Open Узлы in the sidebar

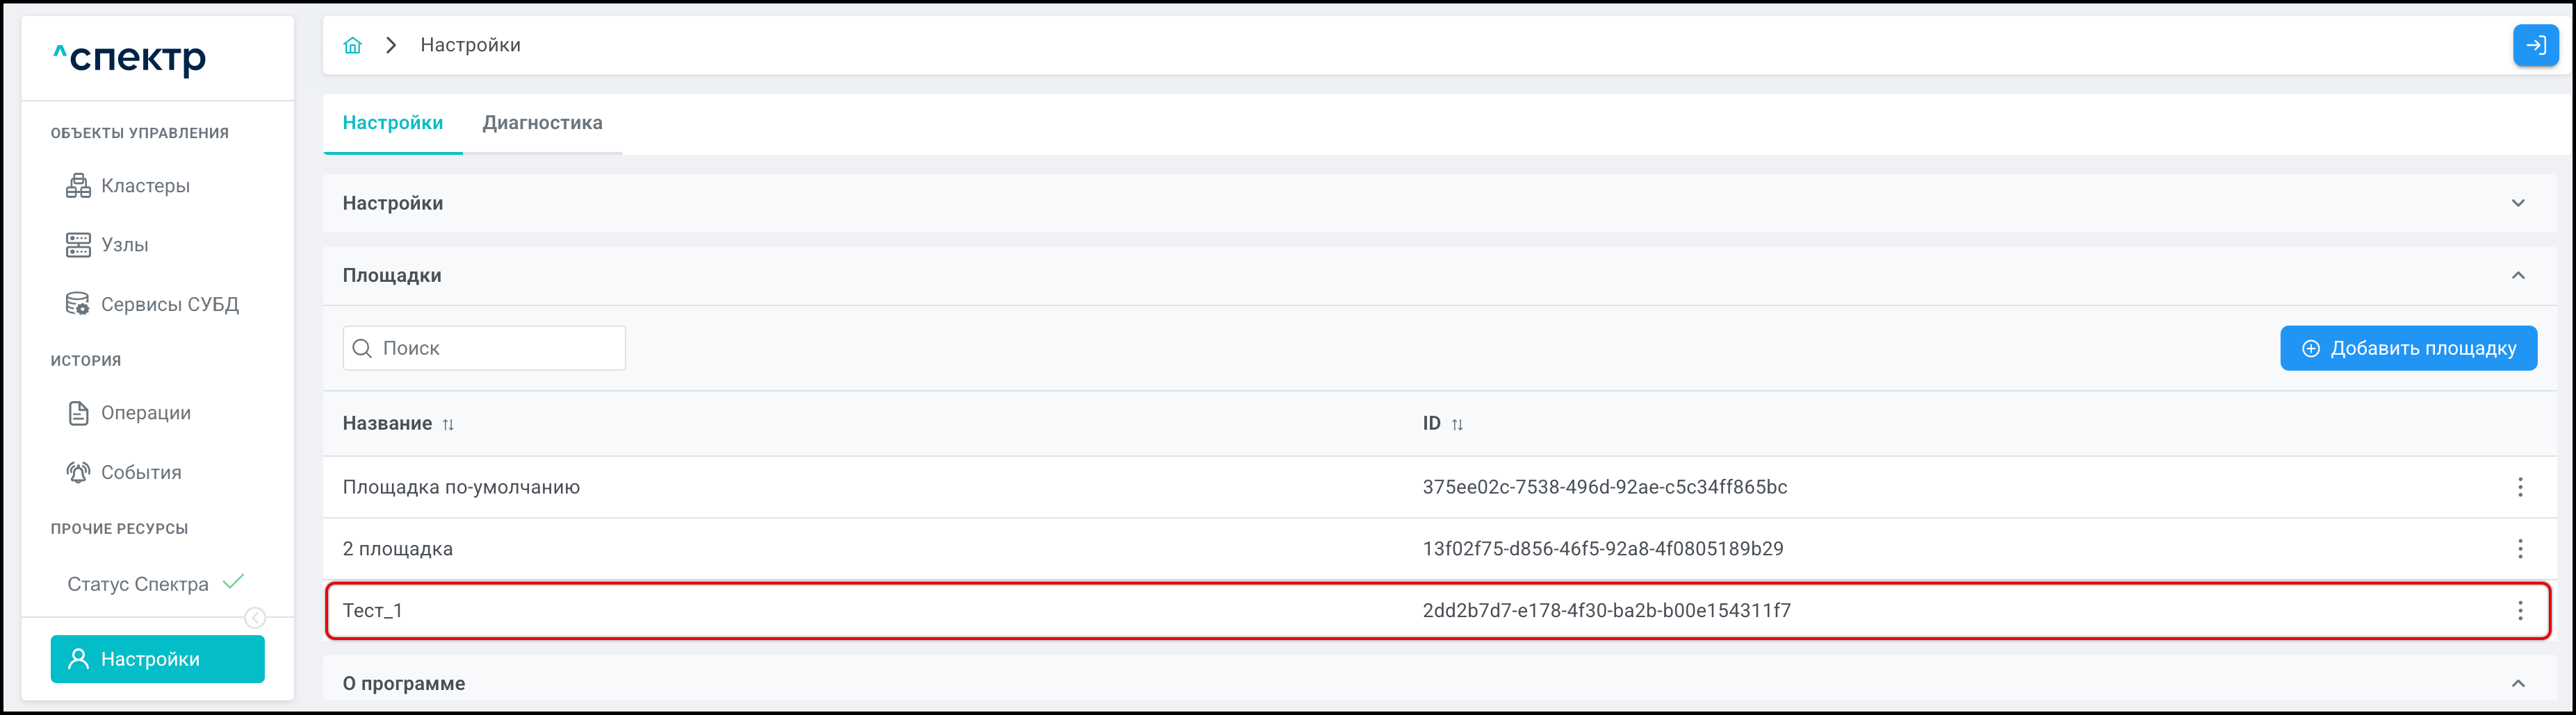pyautogui.click(x=124, y=244)
